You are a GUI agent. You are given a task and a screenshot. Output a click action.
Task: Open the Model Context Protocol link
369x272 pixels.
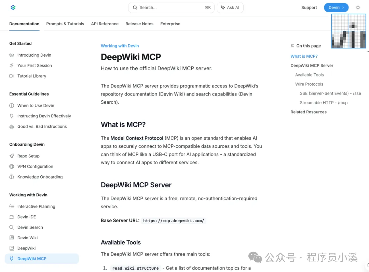137,138
